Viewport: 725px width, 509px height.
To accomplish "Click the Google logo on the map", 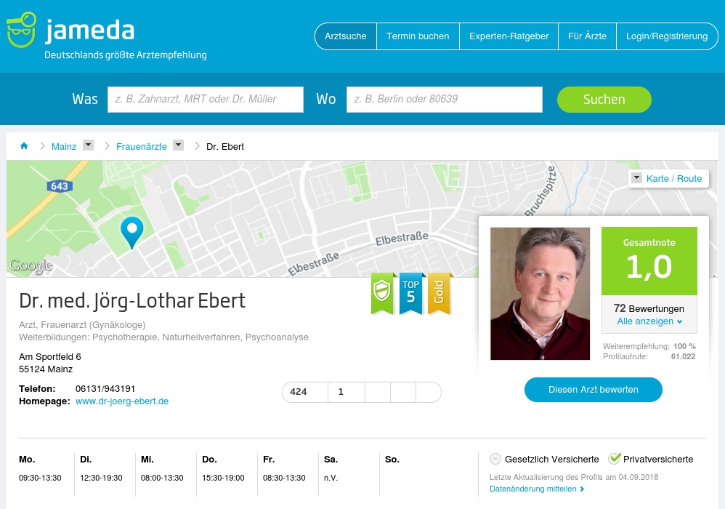I will coord(31,267).
